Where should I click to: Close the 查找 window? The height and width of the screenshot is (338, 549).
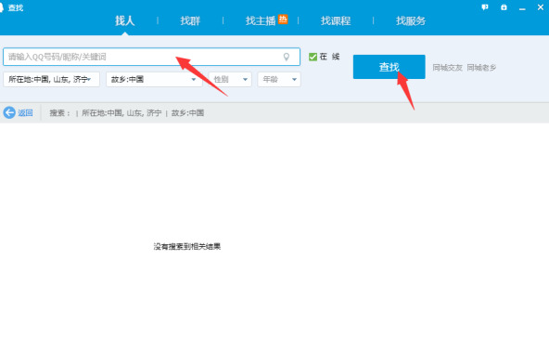click(x=541, y=7)
